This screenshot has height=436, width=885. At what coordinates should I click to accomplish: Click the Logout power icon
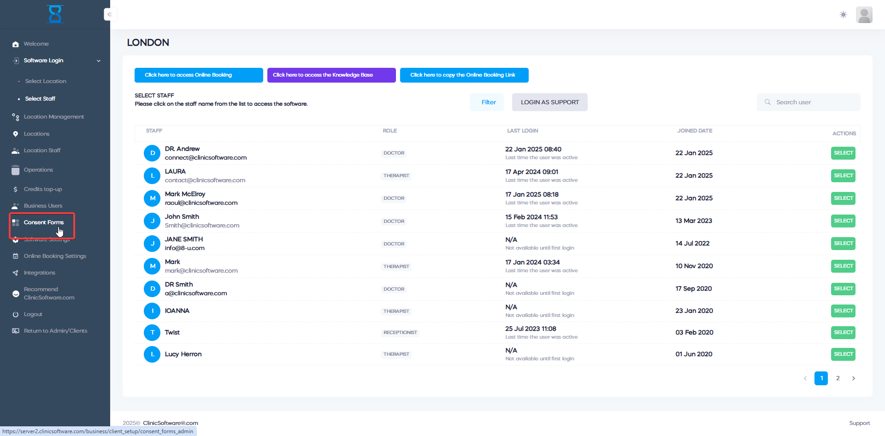pos(16,315)
